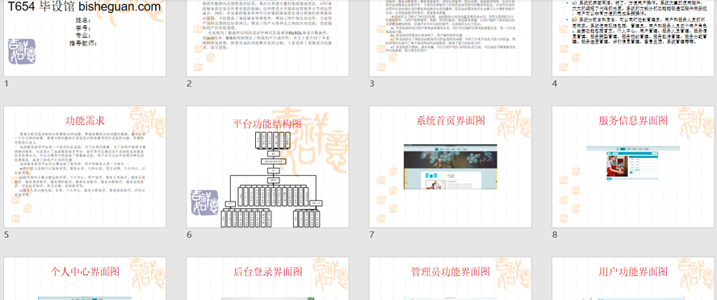Click the 平台功能结构图 heading text
Image resolution: width=717 pixels, height=300 pixels.
(x=267, y=123)
